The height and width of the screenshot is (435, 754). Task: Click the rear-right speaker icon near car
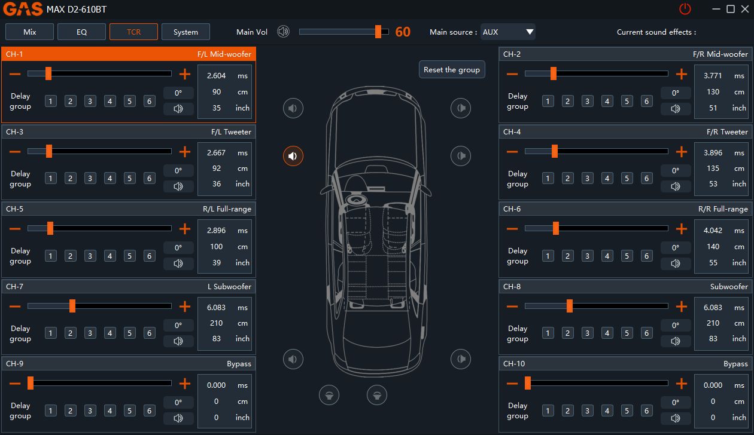click(461, 359)
